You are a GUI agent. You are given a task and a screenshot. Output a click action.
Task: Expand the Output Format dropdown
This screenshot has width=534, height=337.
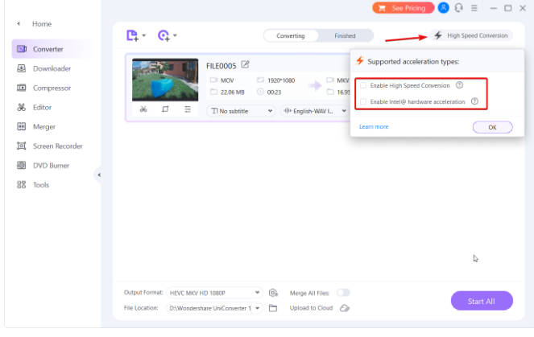tap(258, 293)
